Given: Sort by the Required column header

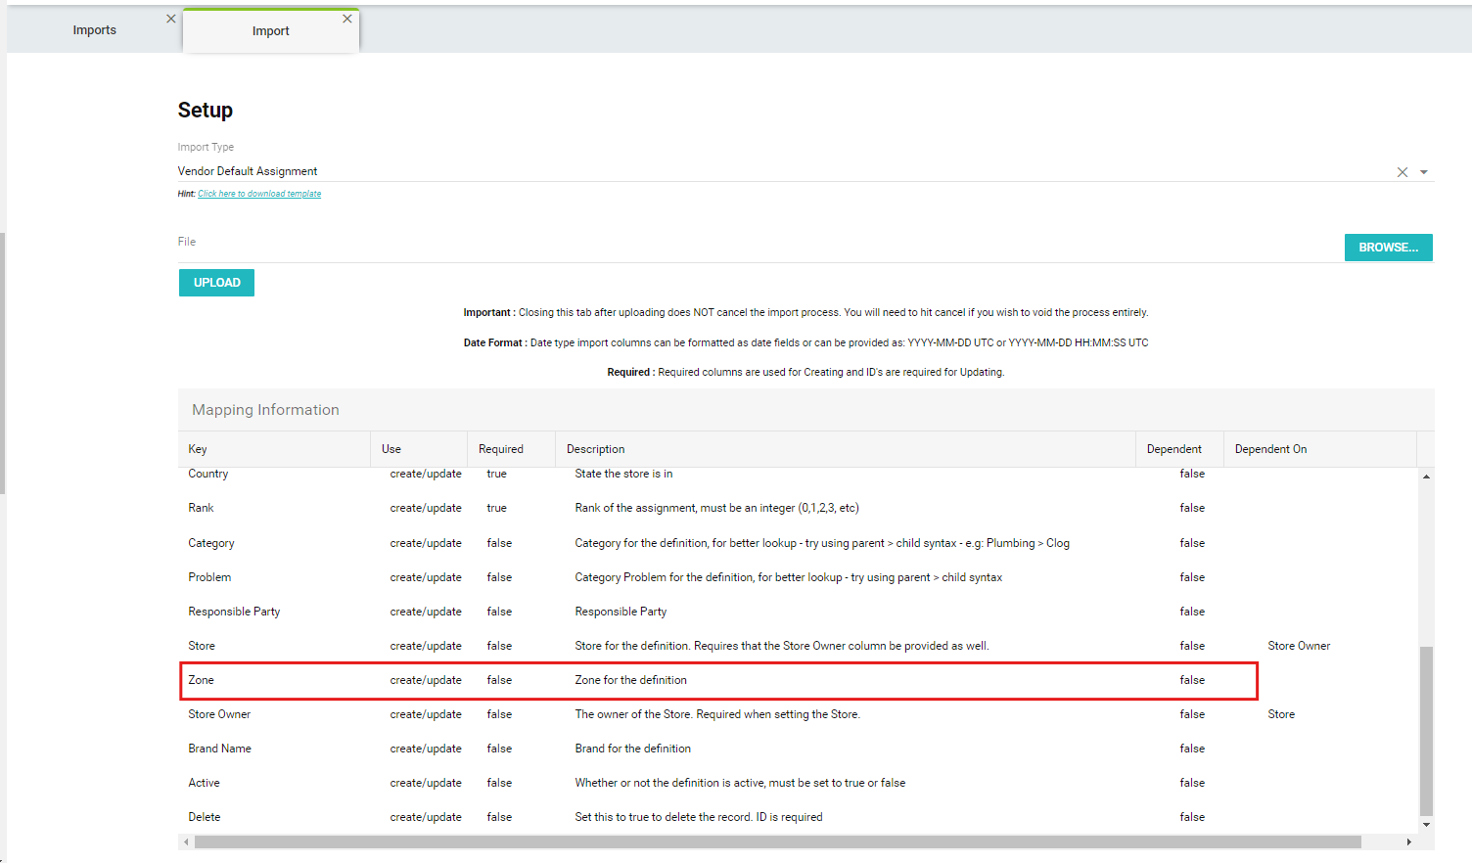Looking at the screenshot, I should tap(500, 449).
